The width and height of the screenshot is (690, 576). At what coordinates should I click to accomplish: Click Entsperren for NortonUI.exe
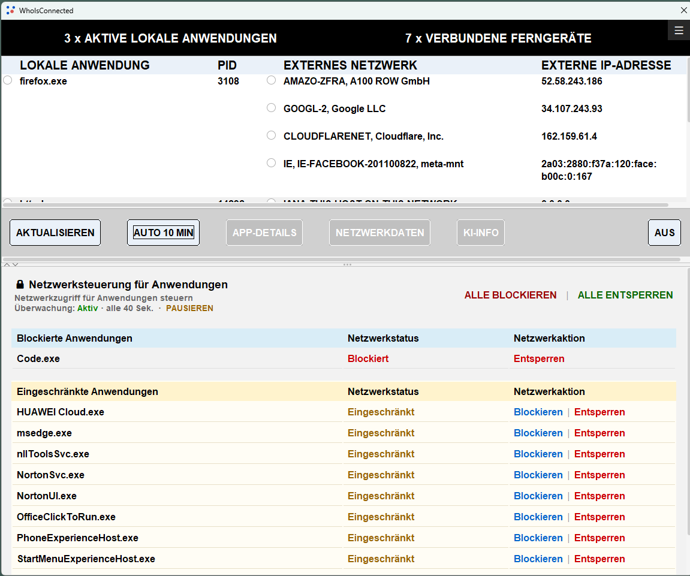pos(599,496)
